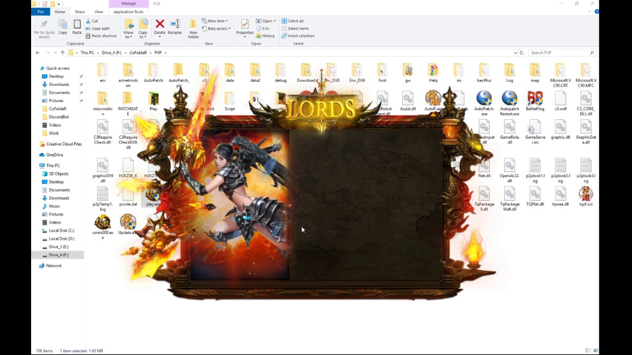Expand the Open dropdown in ribbon
Viewport: 632px width, 355px height.
pos(266,21)
